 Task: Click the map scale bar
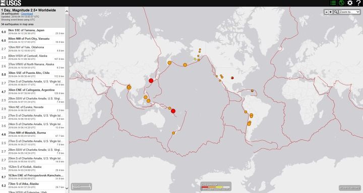tap(81, 186)
